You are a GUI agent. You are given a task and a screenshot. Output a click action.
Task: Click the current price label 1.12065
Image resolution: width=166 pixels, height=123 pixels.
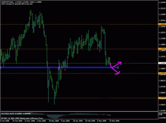[162, 63]
